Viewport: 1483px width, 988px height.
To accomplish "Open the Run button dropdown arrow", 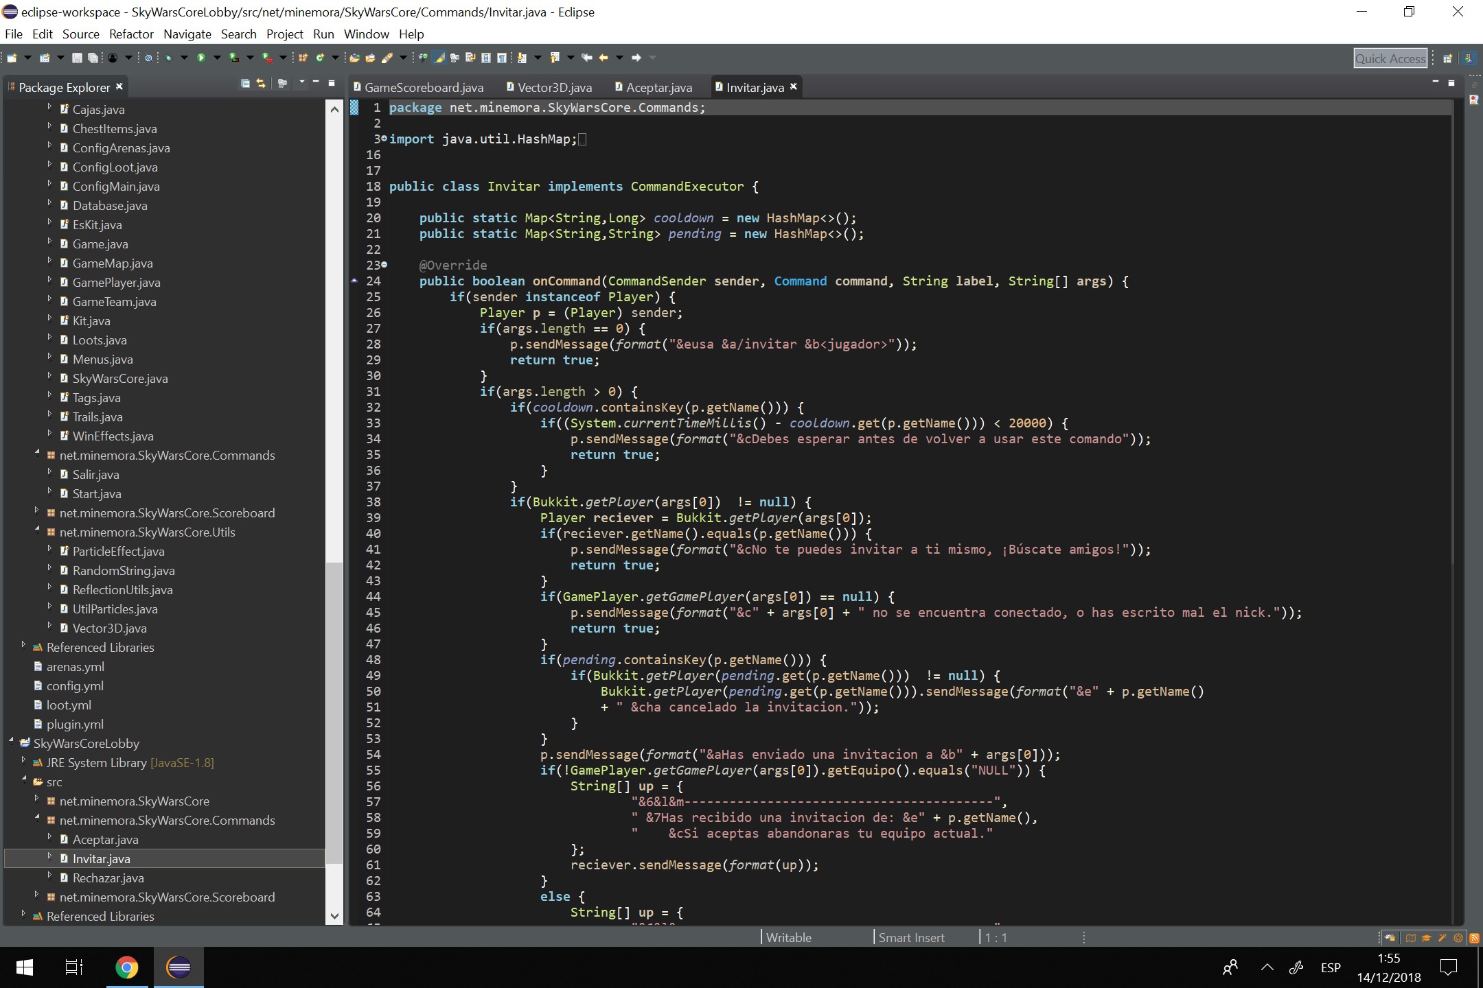I will 217,58.
